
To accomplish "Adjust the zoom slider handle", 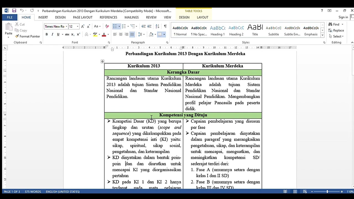I will coord(327,192).
